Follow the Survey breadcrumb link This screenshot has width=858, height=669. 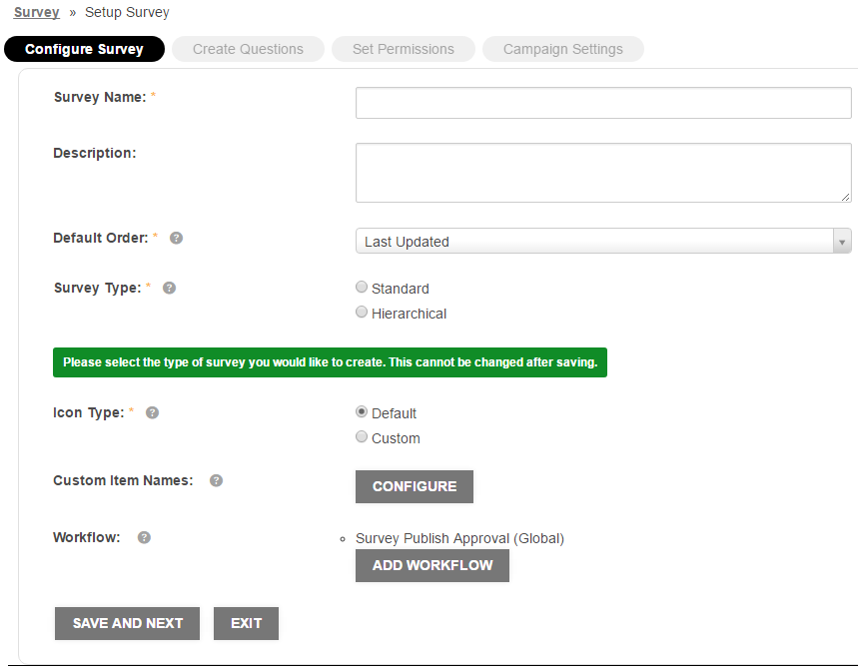37,12
